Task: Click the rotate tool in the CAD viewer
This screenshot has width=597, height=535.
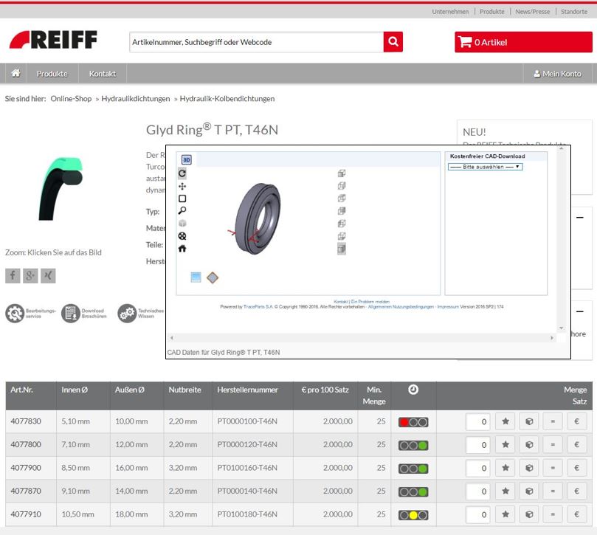Action: pos(182,173)
